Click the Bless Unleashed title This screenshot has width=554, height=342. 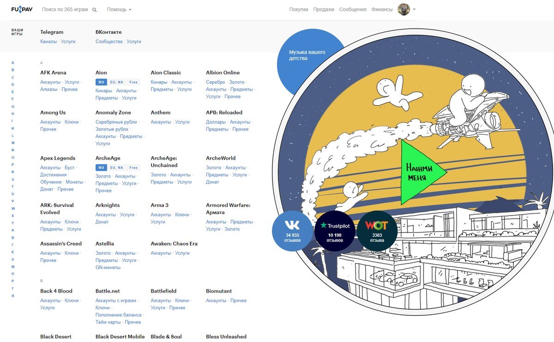226,337
